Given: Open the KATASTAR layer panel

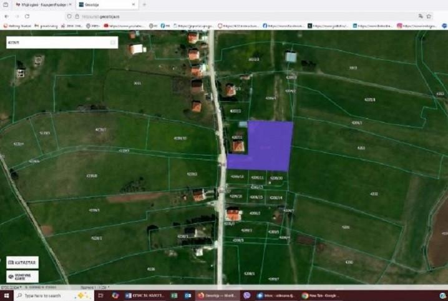Looking at the screenshot, I should click(x=22, y=262).
